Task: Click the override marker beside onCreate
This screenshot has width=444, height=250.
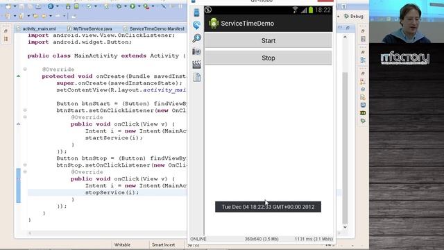Action: coord(19,76)
